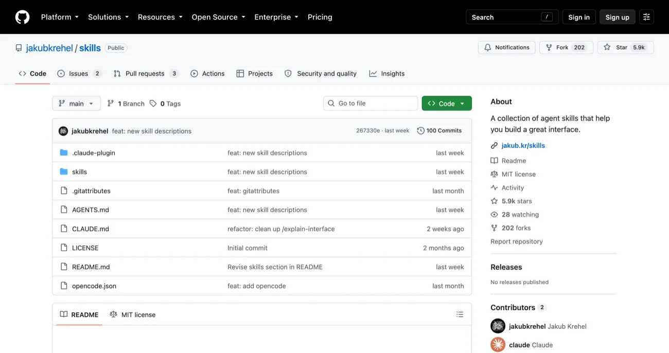Click jakubkrehel avatar in commit row
Screen dimensions: 669x353
click(x=63, y=131)
